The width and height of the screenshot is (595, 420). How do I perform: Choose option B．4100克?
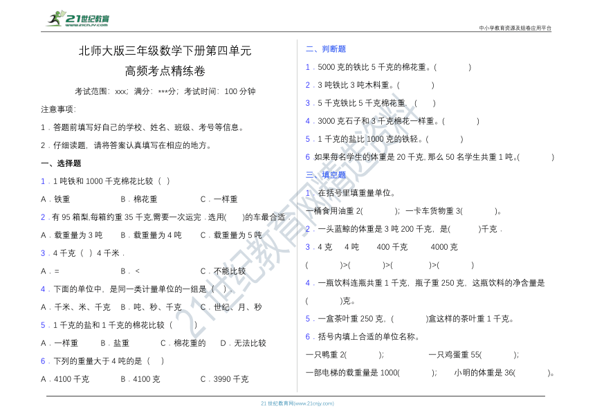140,378
